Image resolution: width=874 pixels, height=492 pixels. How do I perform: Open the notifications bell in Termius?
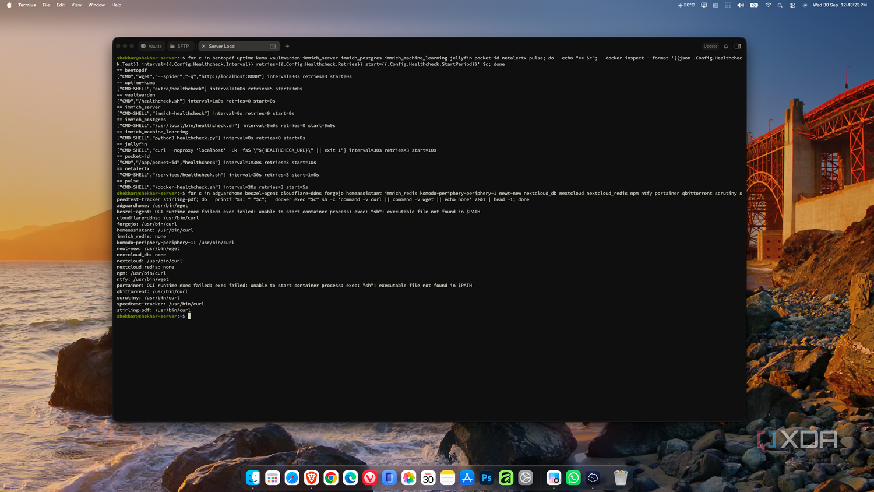click(x=726, y=46)
